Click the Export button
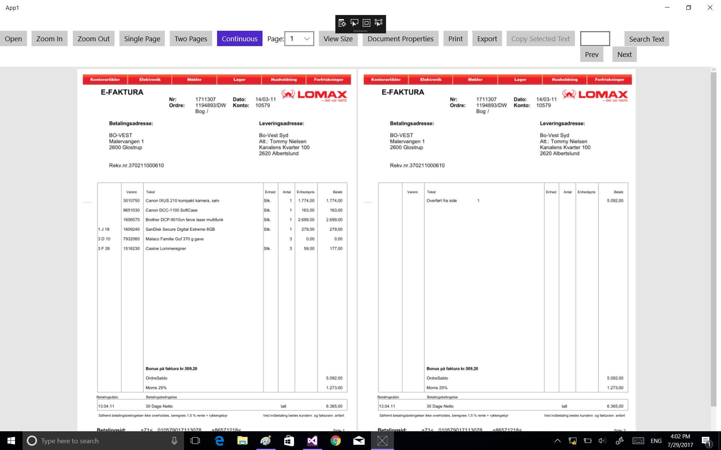Image resolution: width=721 pixels, height=450 pixels. point(487,39)
